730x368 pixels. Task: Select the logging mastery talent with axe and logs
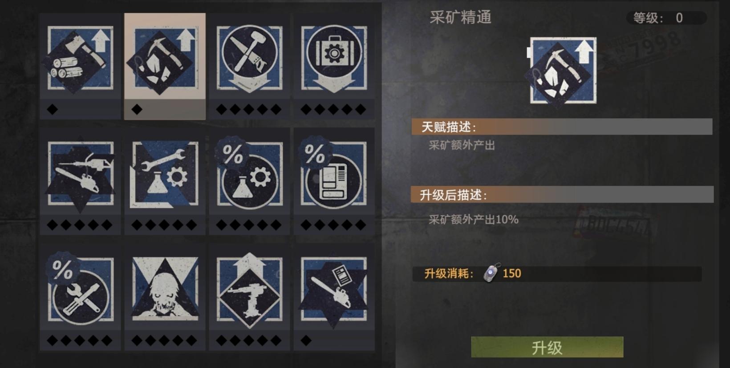tap(80, 58)
